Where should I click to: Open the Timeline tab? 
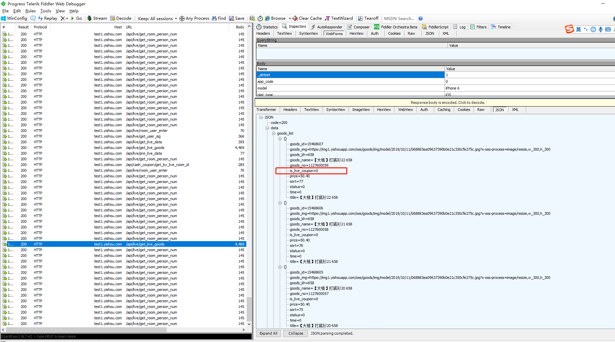pyautogui.click(x=501, y=27)
